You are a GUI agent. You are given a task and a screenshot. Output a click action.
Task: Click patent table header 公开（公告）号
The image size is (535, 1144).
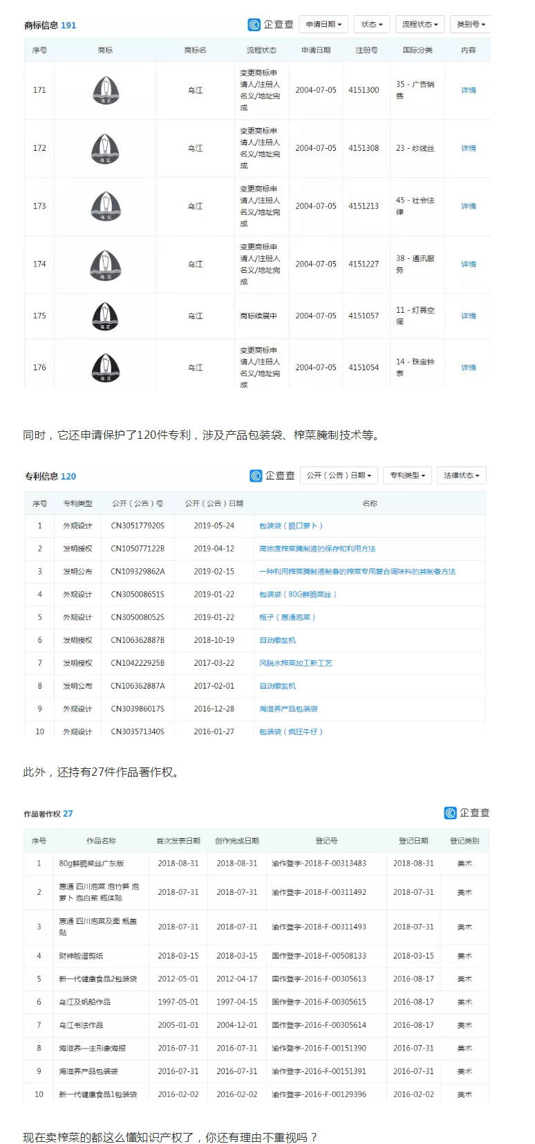pos(138,504)
